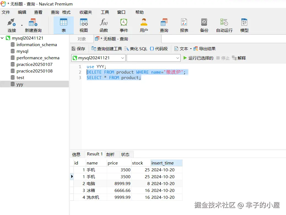Open the 工具 menu
The width and height of the screenshot is (286, 215).
point(105,12)
